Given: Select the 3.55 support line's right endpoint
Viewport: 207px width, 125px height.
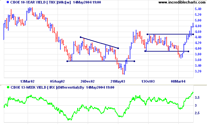Looking at the screenshot, I should [135, 61].
